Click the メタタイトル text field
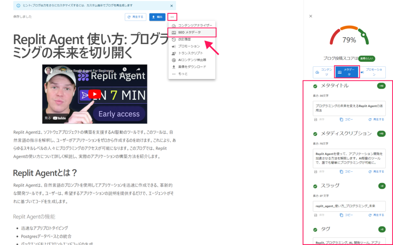 [349, 108]
